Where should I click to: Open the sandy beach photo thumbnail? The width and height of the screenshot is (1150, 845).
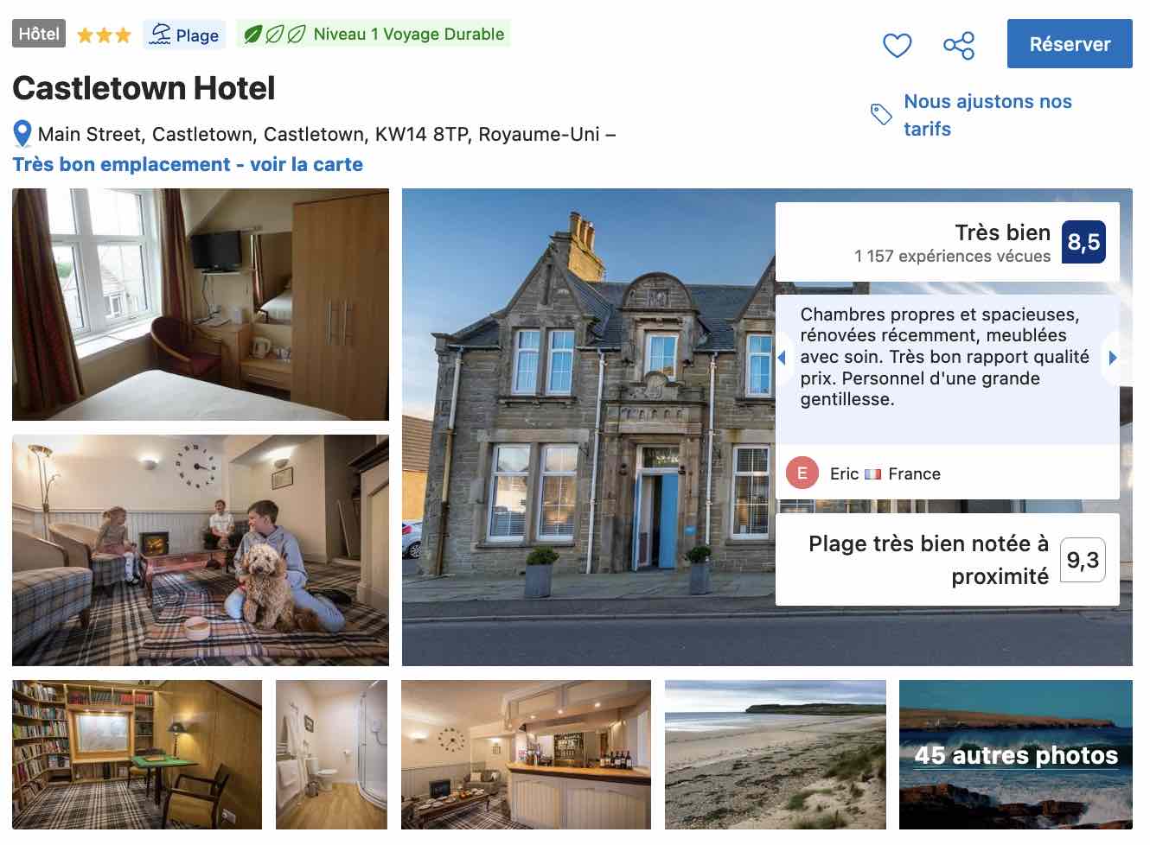tap(776, 755)
